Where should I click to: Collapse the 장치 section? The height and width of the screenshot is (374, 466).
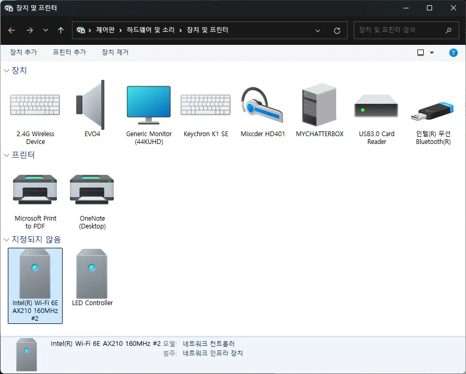coord(7,70)
